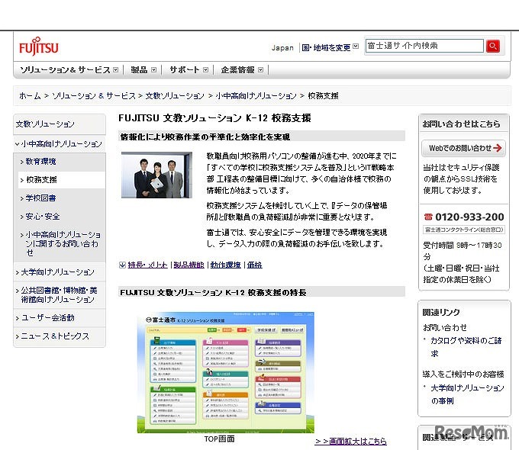The width and height of the screenshot is (519, 450).
Task: Jump to 動作環境 section
Action: point(225,265)
